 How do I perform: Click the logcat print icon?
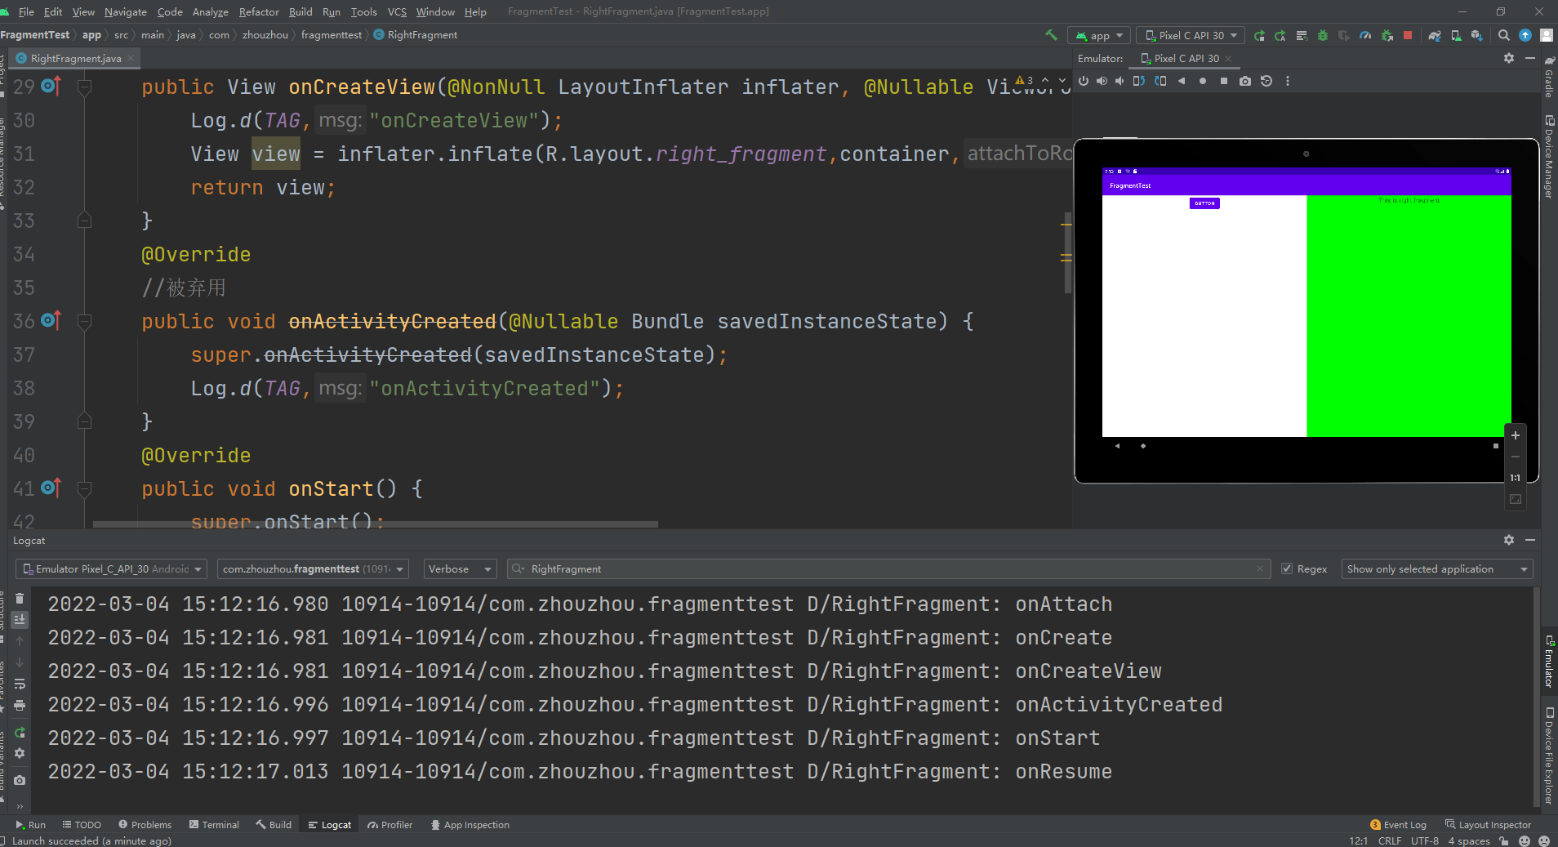[x=20, y=705]
